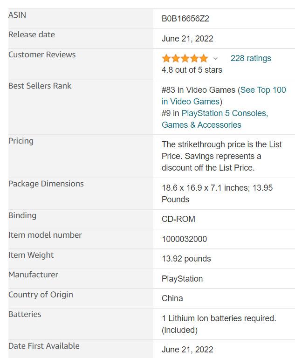Click the Best Sellers Rank label
The width and height of the screenshot is (295, 358).
pyautogui.click(x=40, y=86)
